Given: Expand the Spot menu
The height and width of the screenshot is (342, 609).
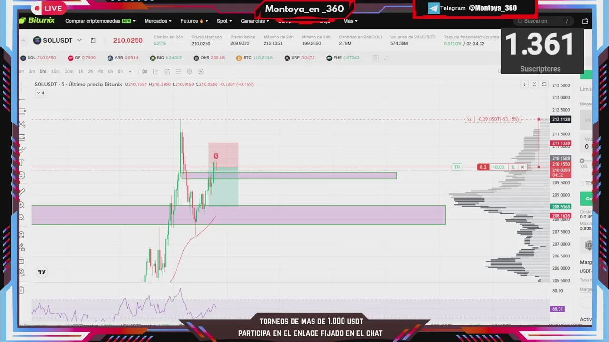Looking at the screenshot, I should tap(225, 21).
